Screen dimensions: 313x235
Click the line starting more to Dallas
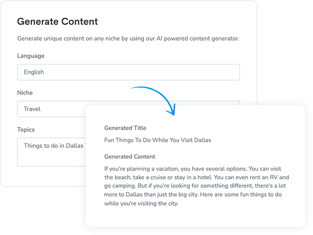193,194
